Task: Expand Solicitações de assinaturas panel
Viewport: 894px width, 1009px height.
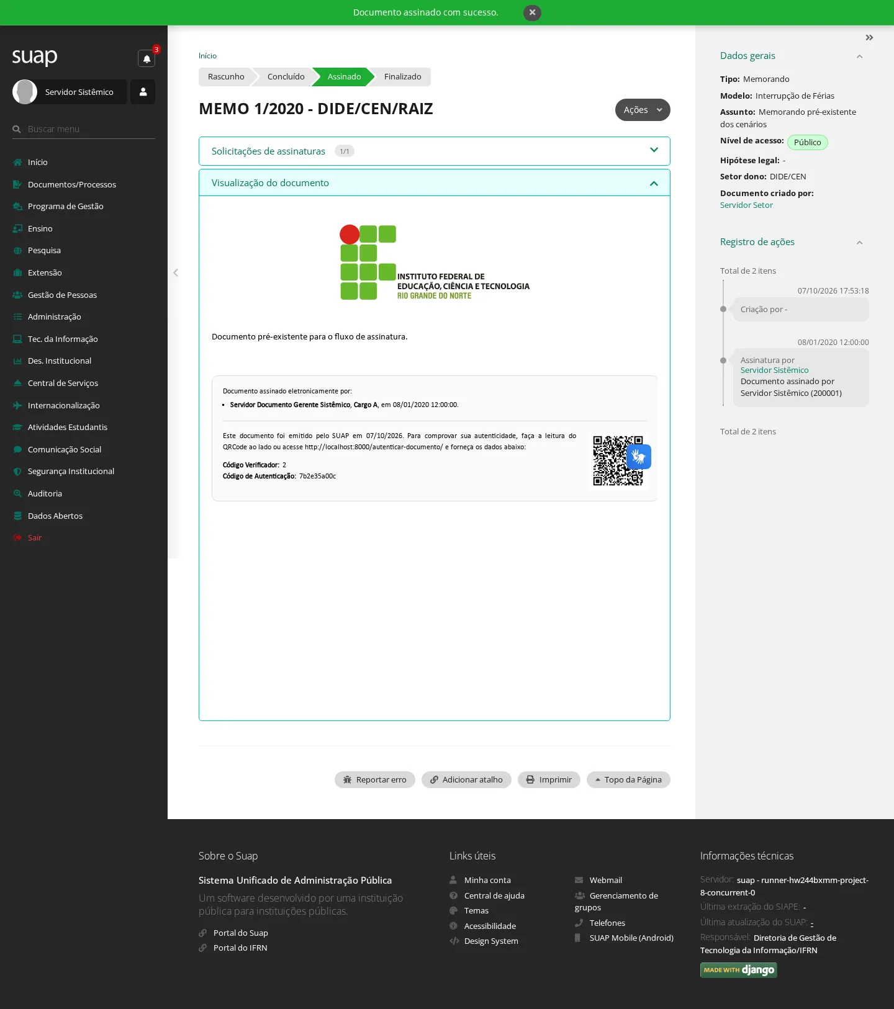Action: click(x=435, y=151)
